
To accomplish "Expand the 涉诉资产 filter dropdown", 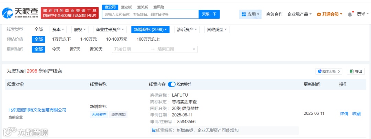I will click(187, 29).
